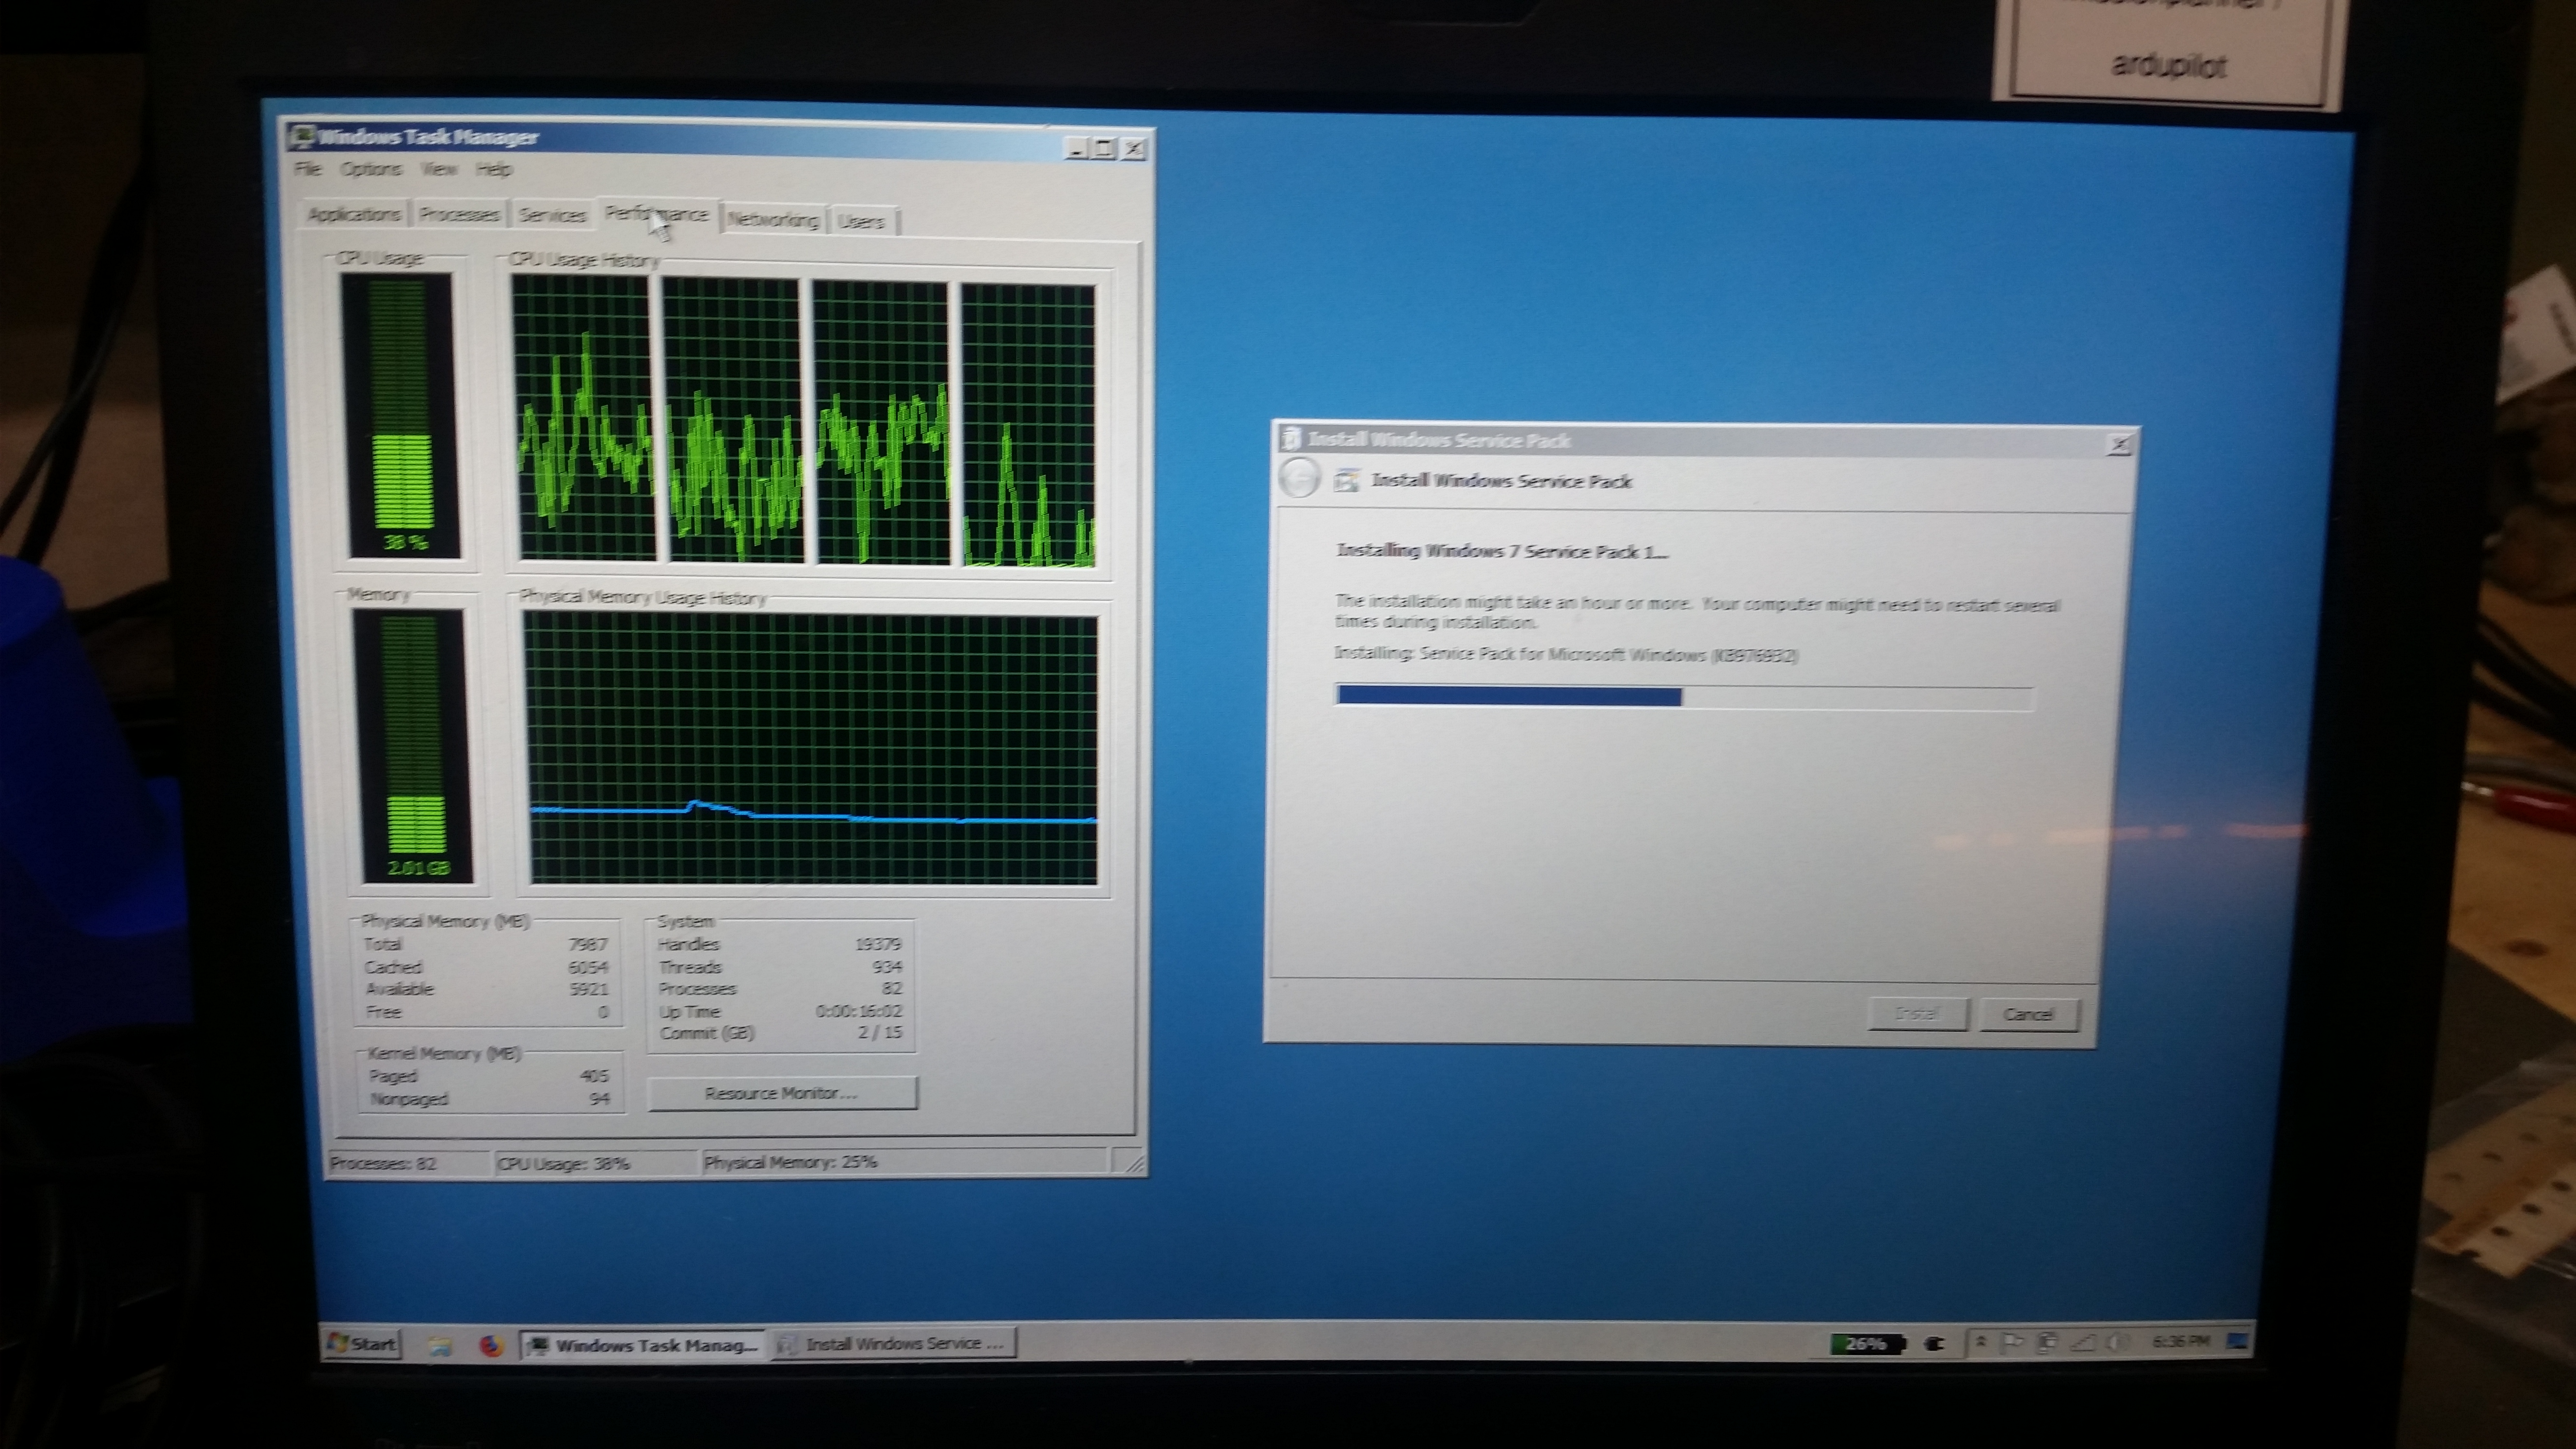This screenshot has width=2576, height=1449.
Task: Click the Available memory value 5921
Action: tap(588, 989)
